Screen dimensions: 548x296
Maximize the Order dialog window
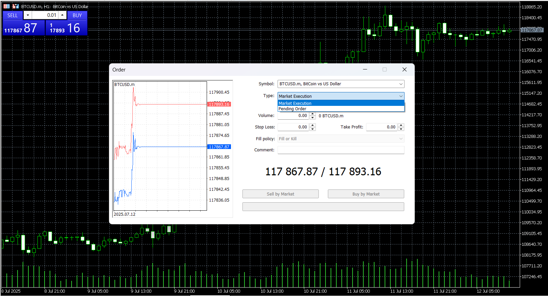point(385,69)
